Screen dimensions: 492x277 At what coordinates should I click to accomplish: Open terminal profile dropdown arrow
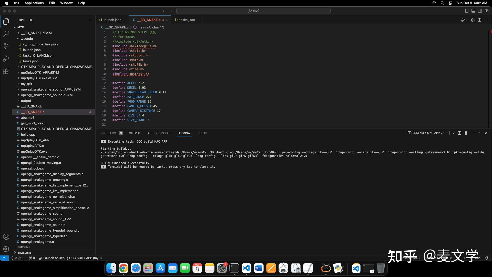[x=453, y=133]
